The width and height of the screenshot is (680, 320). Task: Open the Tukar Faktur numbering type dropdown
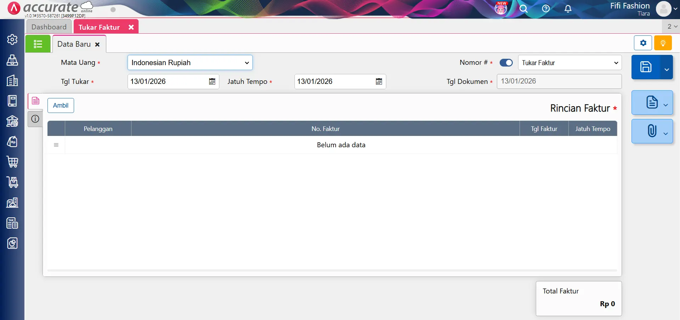tap(569, 63)
